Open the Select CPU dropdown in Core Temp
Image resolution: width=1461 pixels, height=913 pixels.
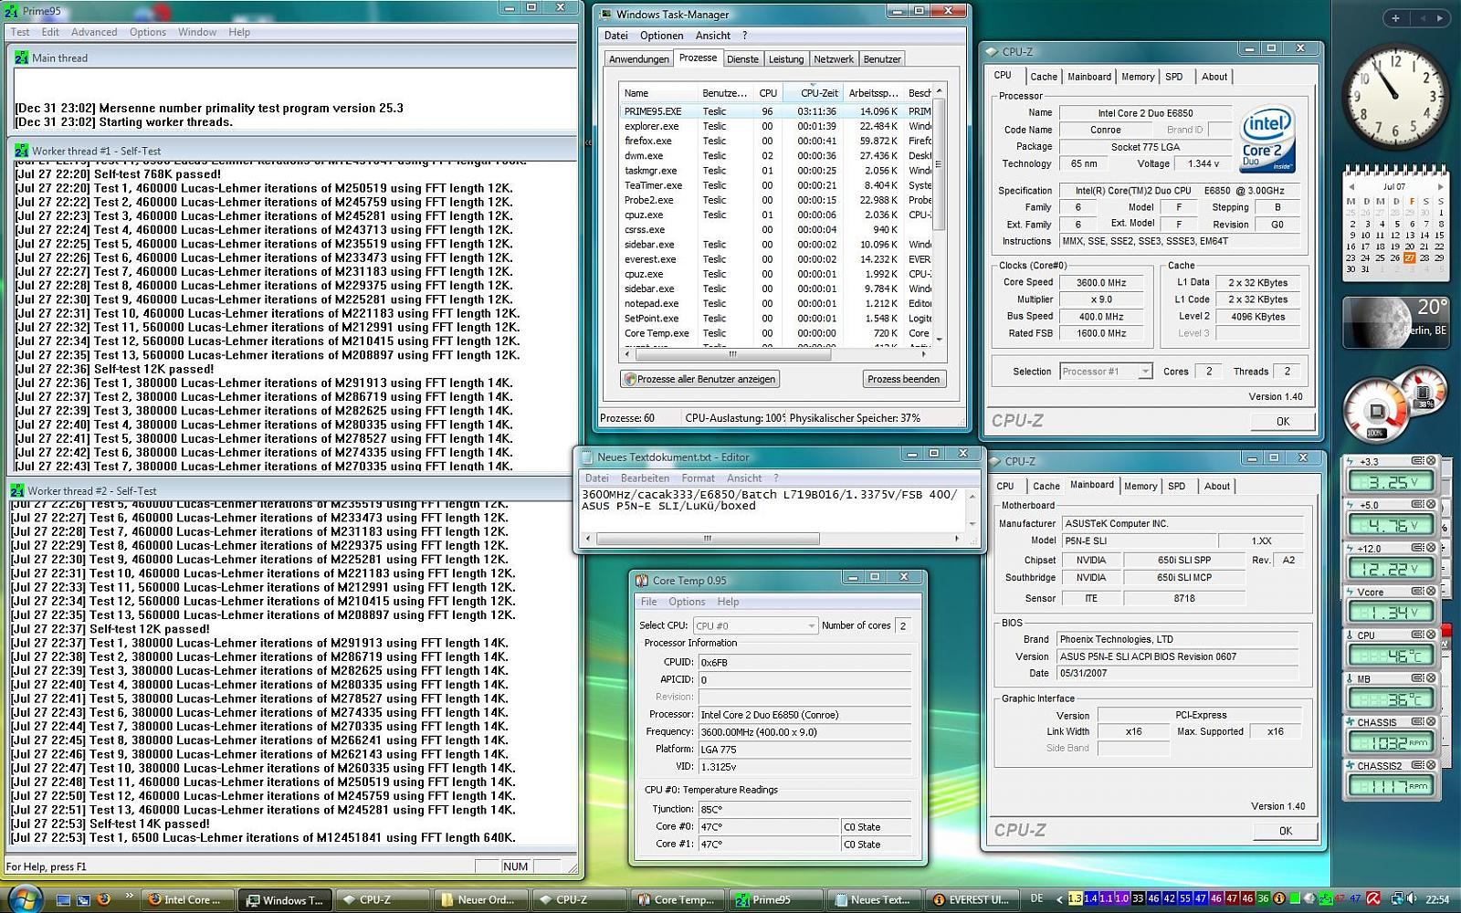coord(811,625)
